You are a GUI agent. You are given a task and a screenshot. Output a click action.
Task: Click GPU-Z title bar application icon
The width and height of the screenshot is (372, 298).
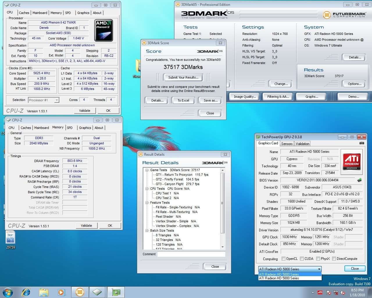[x=258, y=137]
